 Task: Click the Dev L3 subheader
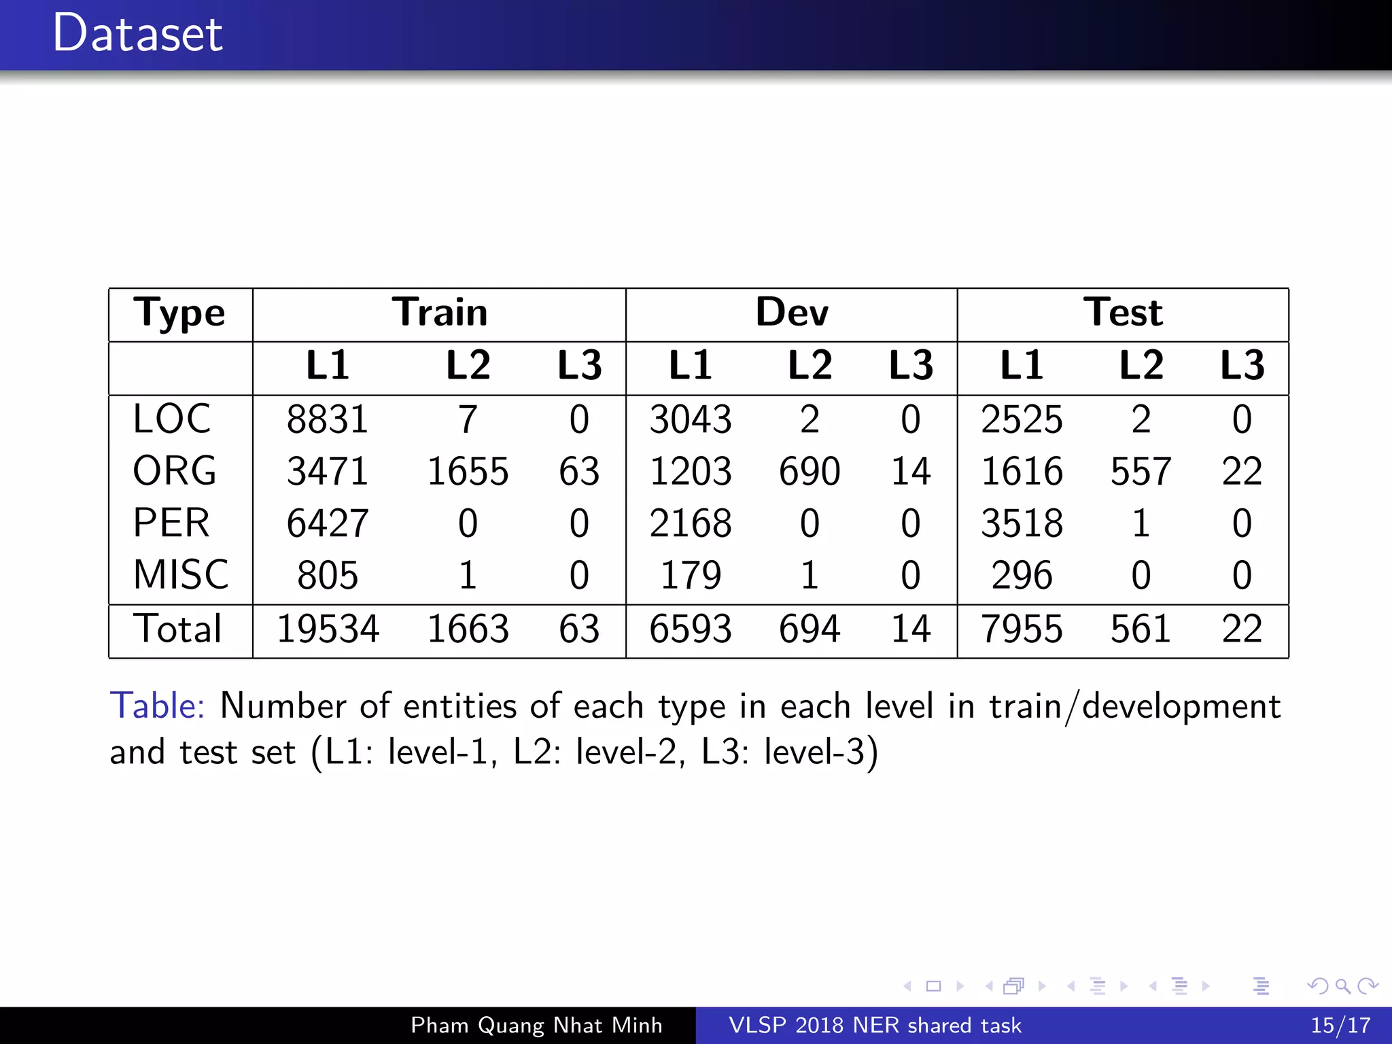(x=911, y=365)
